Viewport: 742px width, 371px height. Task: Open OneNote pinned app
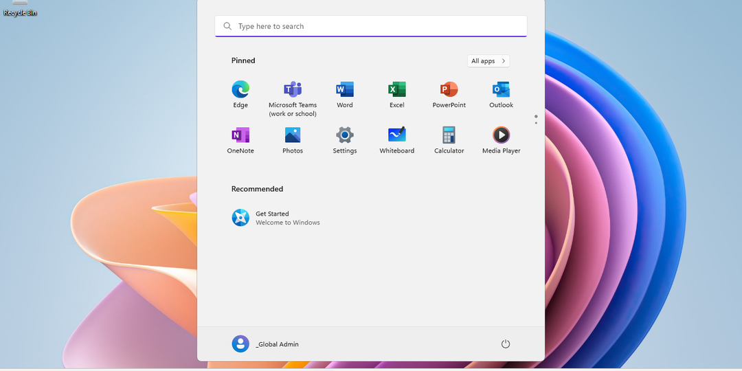click(240, 141)
